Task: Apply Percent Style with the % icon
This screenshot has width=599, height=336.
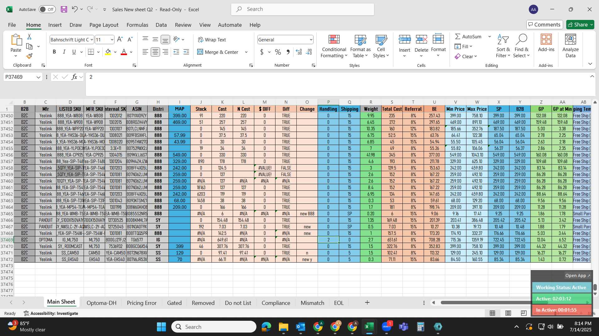Action: coord(278,52)
